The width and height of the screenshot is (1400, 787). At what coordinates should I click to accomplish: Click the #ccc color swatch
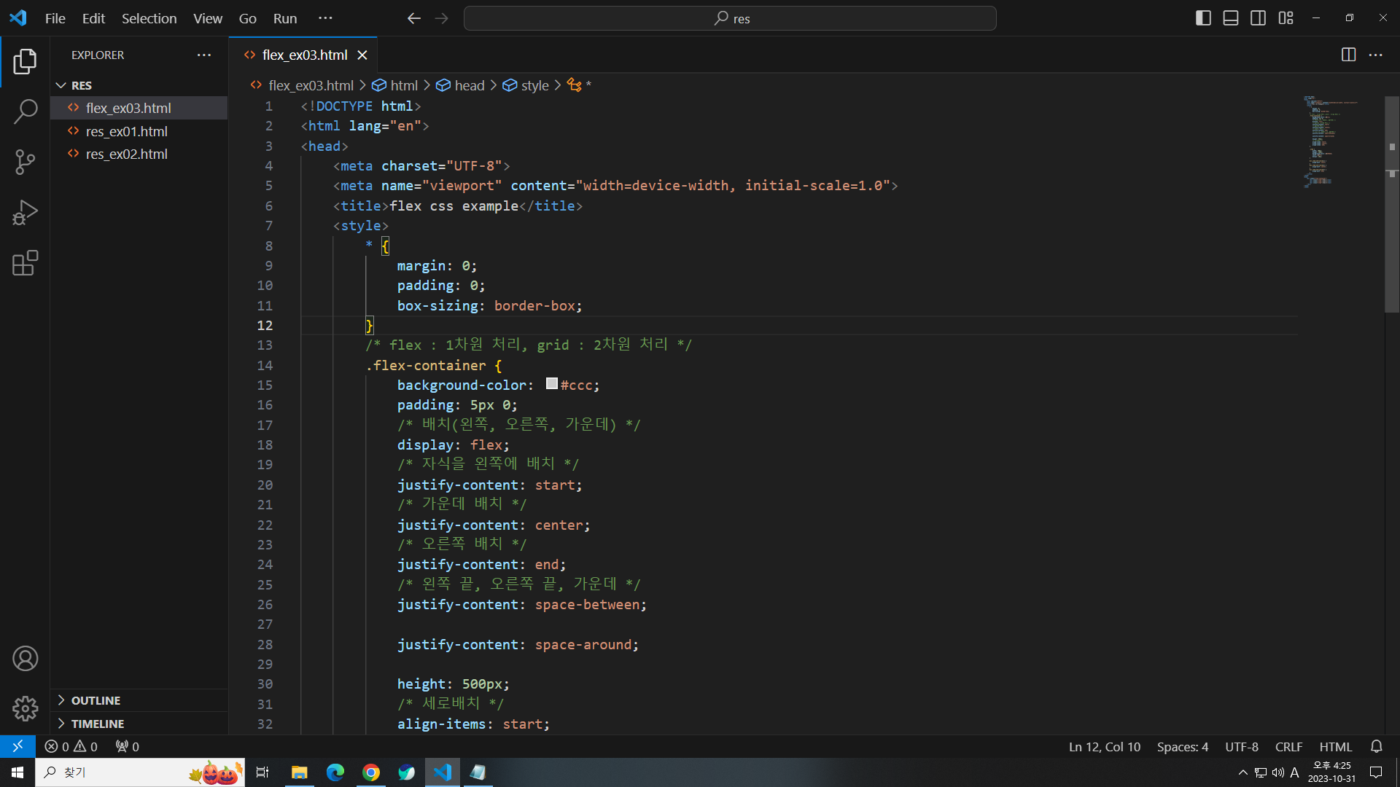point(552,384)
